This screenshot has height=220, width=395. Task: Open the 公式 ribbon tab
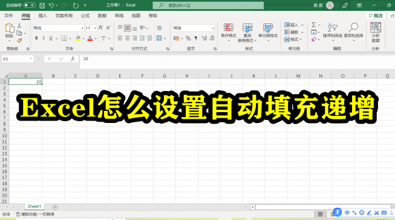pos(85,16)
